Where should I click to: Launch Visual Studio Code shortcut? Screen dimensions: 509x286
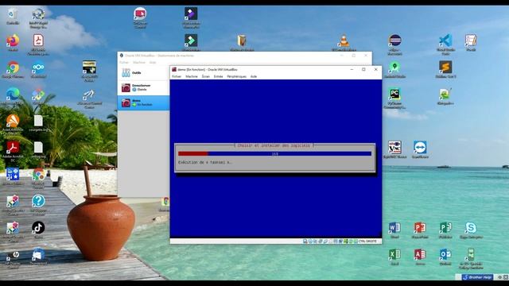tap(445, 44)
